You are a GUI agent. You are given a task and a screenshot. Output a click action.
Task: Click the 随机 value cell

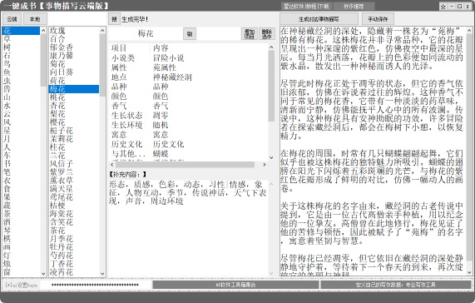161,125
